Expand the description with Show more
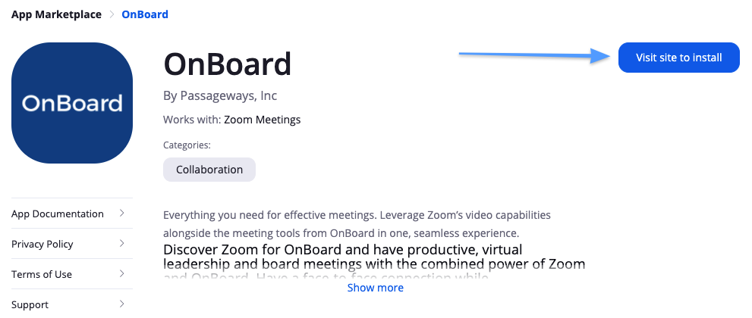 375,288
